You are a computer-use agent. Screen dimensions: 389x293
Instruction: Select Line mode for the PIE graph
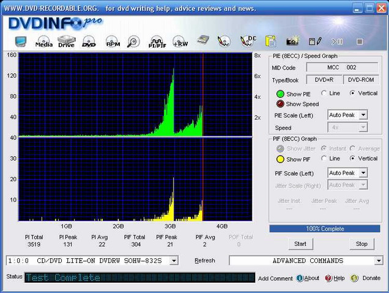(324, 93)
